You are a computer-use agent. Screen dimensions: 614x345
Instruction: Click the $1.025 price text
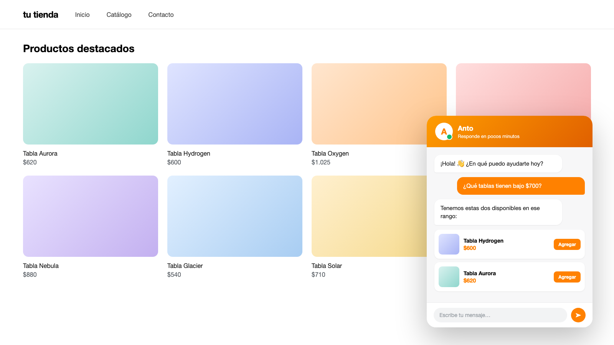pos(321,162)
